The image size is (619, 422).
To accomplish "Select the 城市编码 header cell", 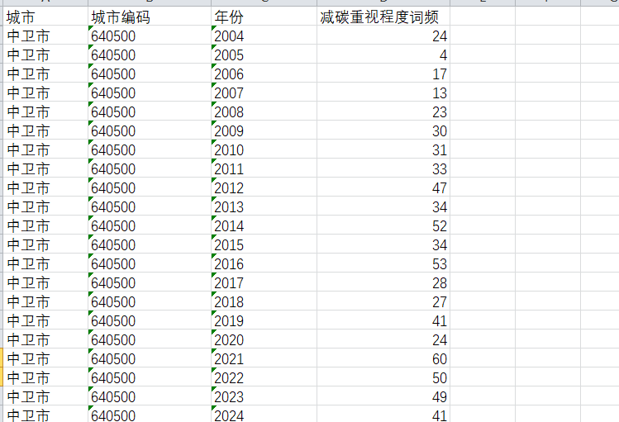I will pyautogui.click(x=150, y=17).
